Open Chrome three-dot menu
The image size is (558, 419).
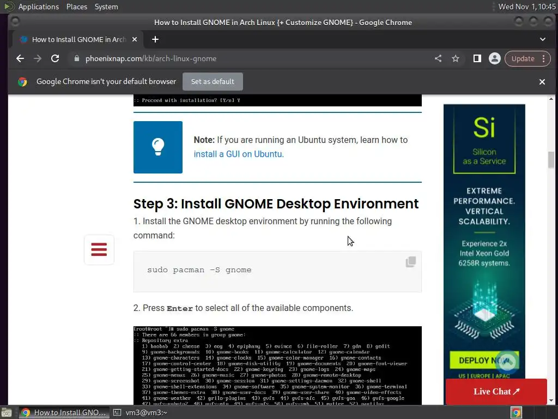pyautogui.click(x=543, y=58)
